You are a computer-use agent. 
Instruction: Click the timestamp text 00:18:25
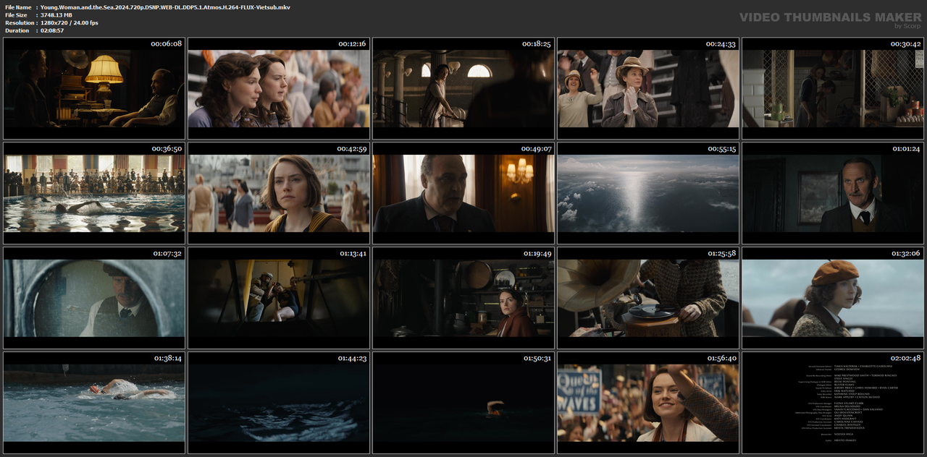click(x=536, y=44)
